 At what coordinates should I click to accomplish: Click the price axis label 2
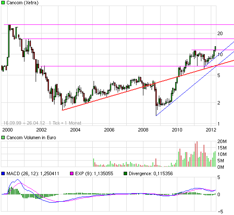pyautogui.click(x=219, y=103)
